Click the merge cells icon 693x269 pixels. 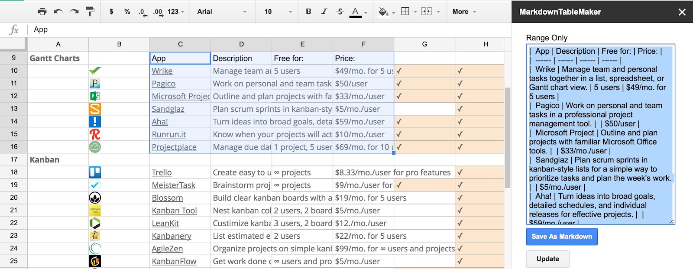coord(427,12)
